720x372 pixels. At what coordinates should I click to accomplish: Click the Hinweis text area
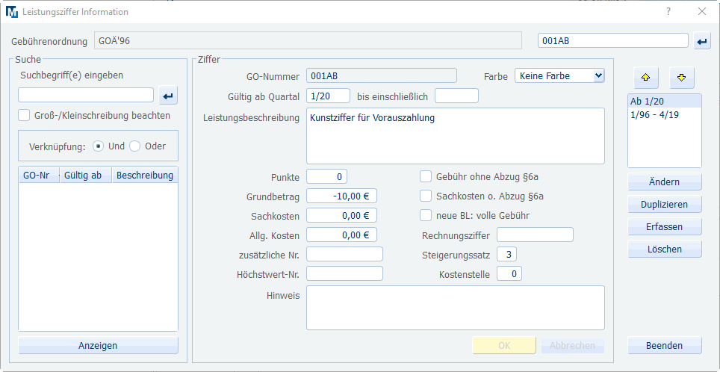coord(456,308)
